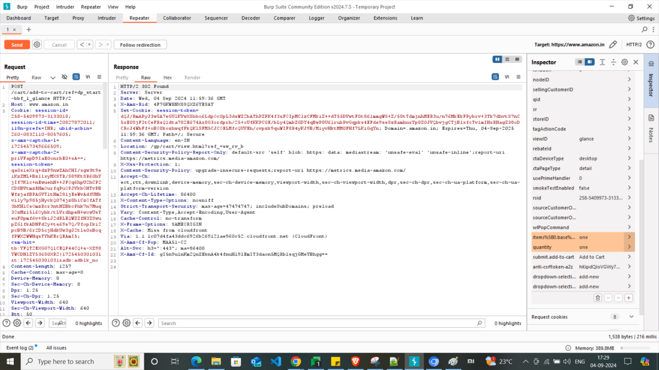Screen dimensions: 659x370
Task: Dock Inspector panel to right side
Action: coord(589,62)
